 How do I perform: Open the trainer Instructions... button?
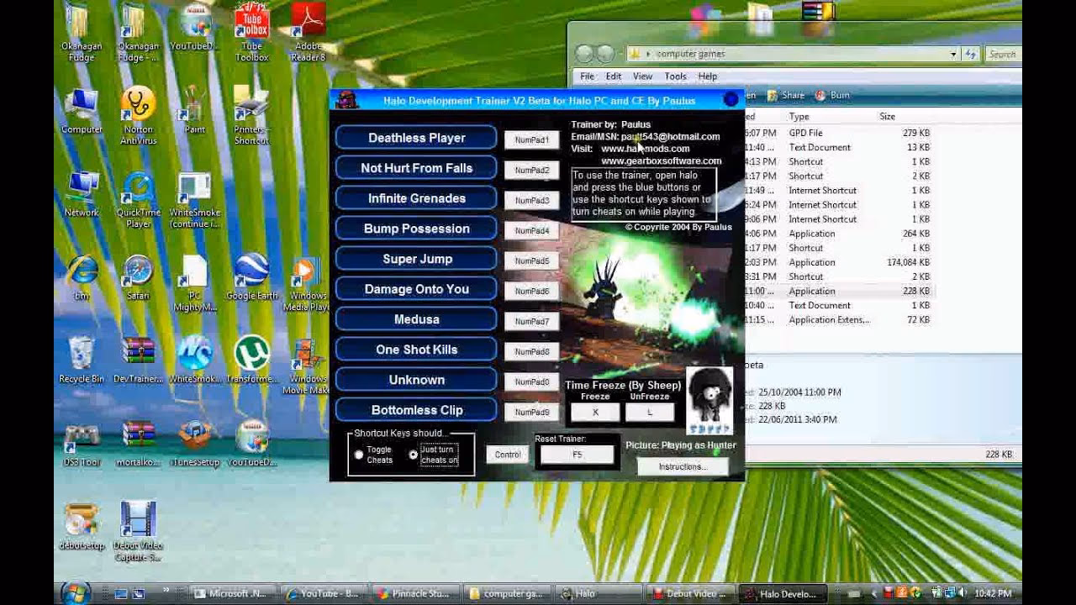tap(683, 466)
